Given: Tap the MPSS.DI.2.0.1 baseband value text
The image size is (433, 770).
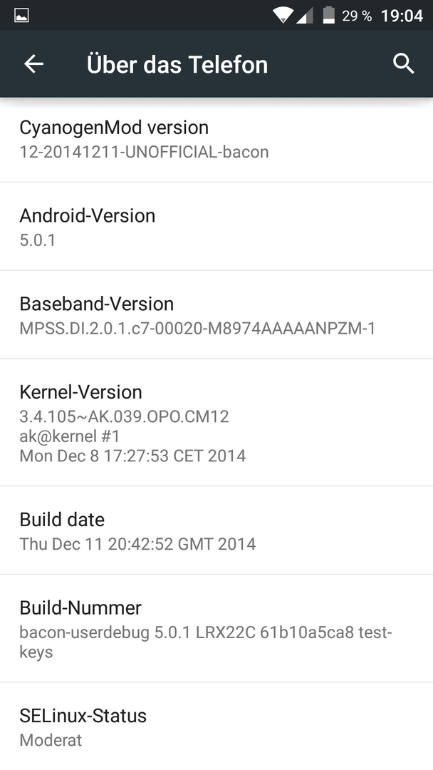Looking at the screenshot, I should pyautogui.click(x=197, y=328).
